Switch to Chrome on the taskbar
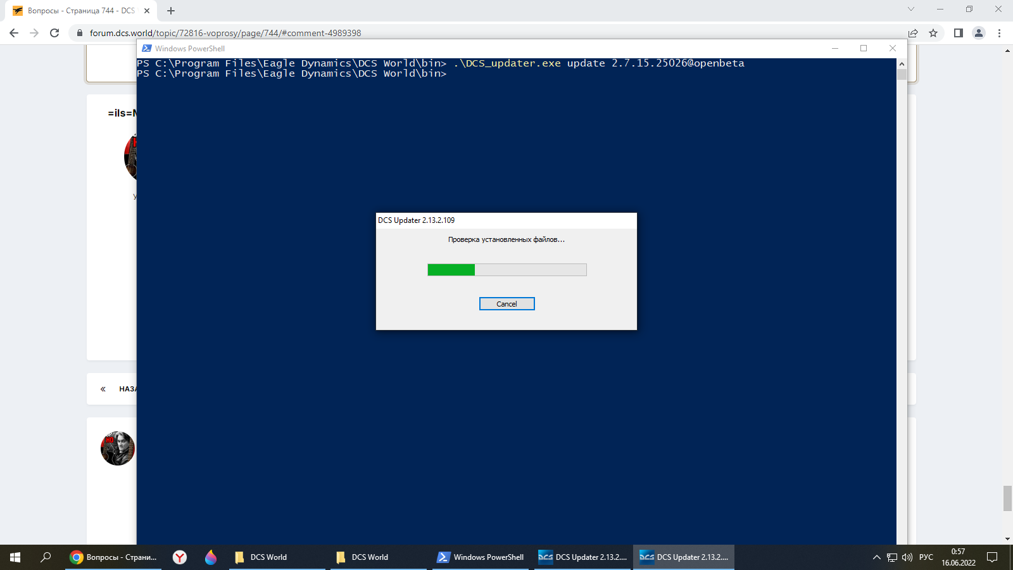The width and height of the screenshot is (1013, 570). pos(113,557)
